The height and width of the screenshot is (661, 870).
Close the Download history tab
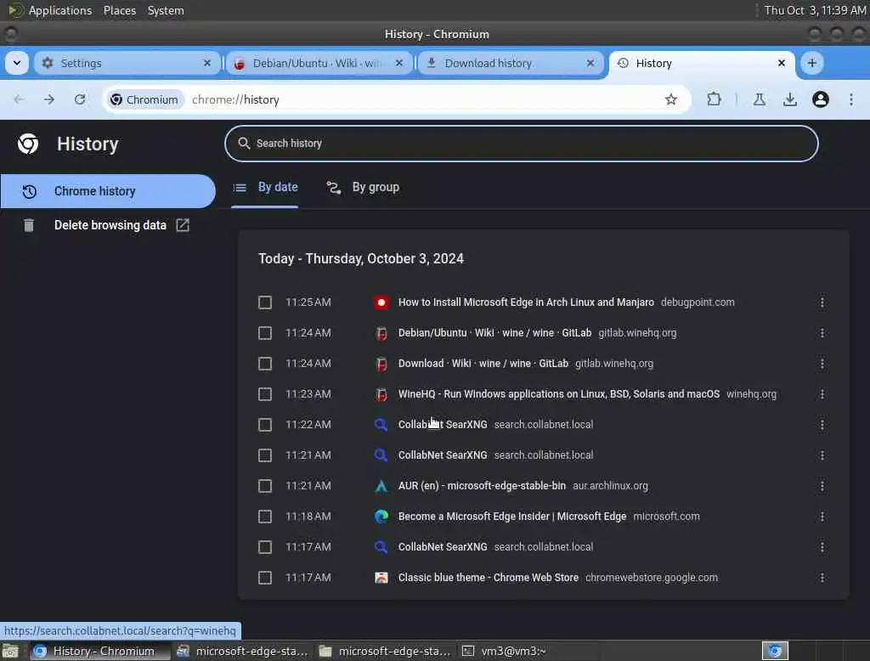590,63
